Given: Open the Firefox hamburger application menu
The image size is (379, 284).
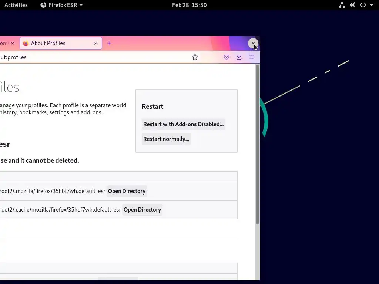Looking at the screenshot, I should [252, 57].
